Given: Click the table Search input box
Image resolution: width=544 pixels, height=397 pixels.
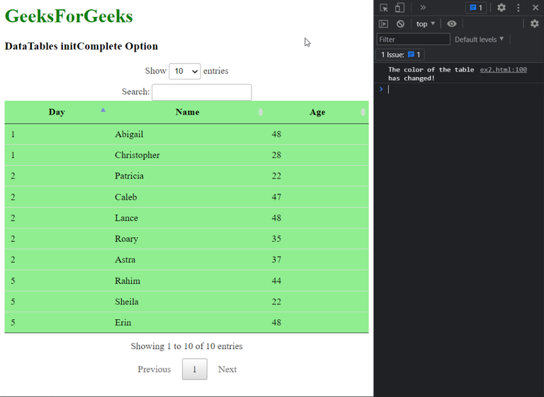Looking at the screenshot, I should coord(202,92).
